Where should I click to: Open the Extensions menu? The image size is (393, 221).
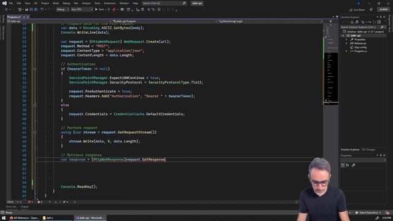110,3
